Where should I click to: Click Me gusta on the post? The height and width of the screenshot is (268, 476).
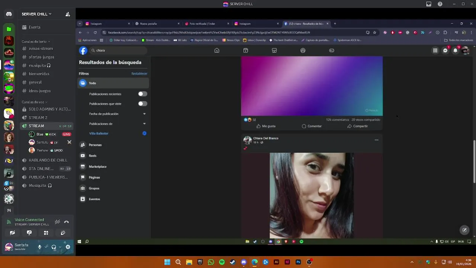click(x=266, y=126)
